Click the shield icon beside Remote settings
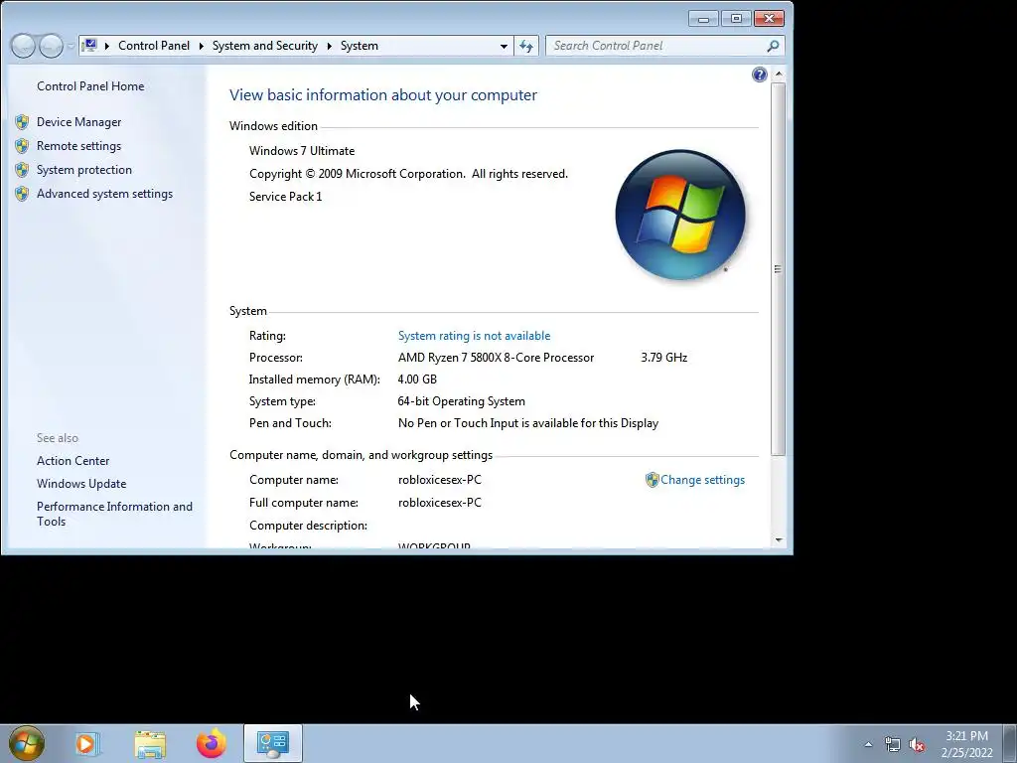Screen dimensions: 1017x763 [22, 146]
